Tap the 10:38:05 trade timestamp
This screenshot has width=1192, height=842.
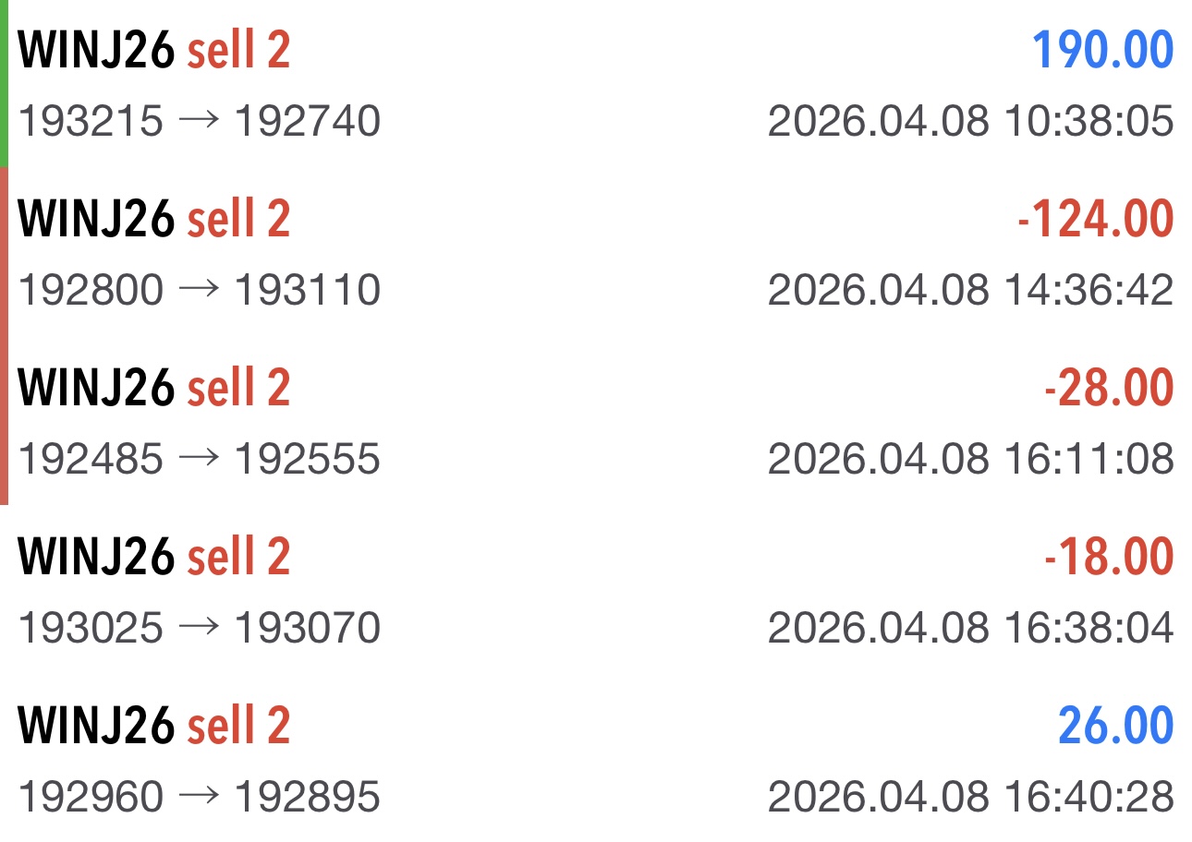pyautogui.click(x=970, y=122)
